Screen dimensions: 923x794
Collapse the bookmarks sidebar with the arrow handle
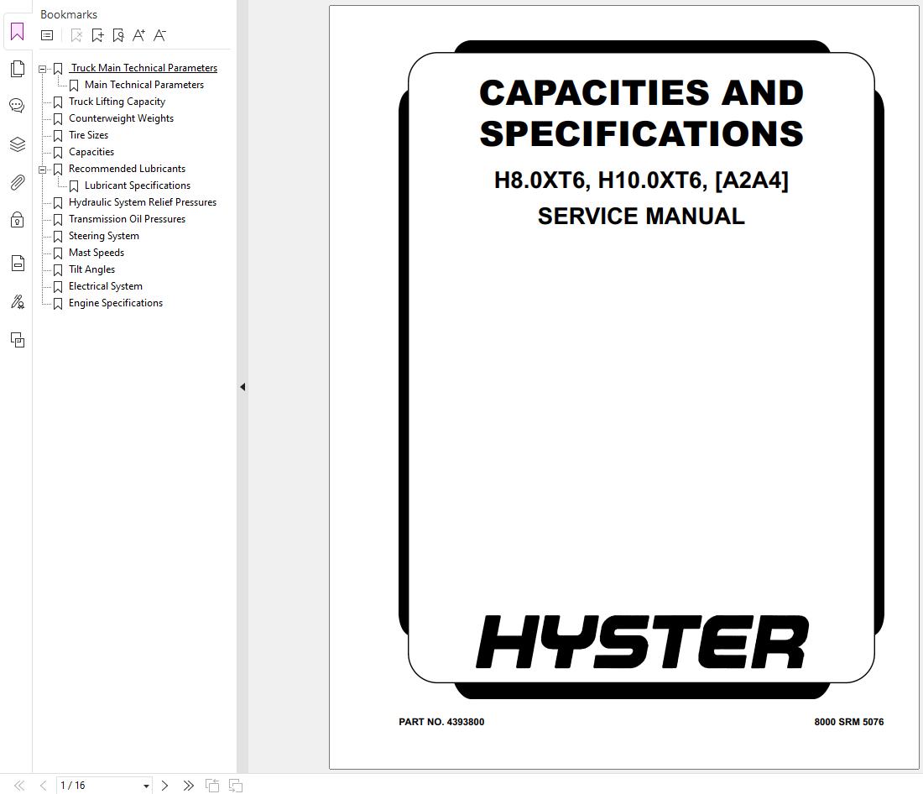[x=242, y=387]
